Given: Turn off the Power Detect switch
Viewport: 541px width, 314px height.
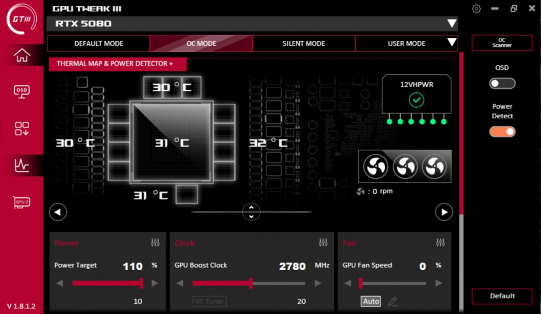Looking at the screenshot, I should click(x=502, y=132).
